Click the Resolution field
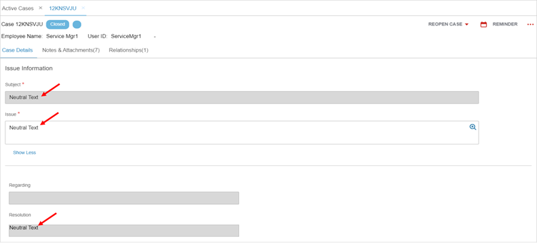The height and width of the screenshot is (243, 537). [124, 230]
